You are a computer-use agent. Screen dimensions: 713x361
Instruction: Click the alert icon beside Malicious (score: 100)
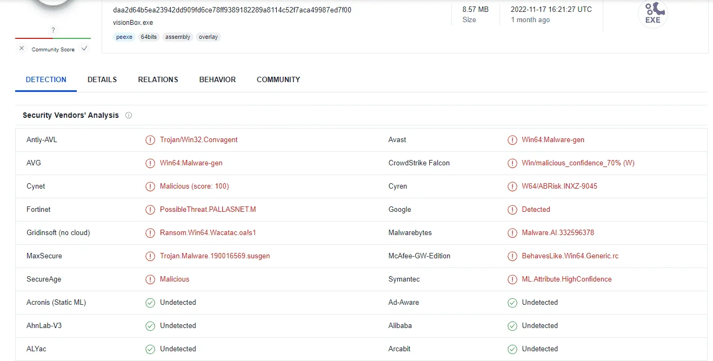click(150, 186)
